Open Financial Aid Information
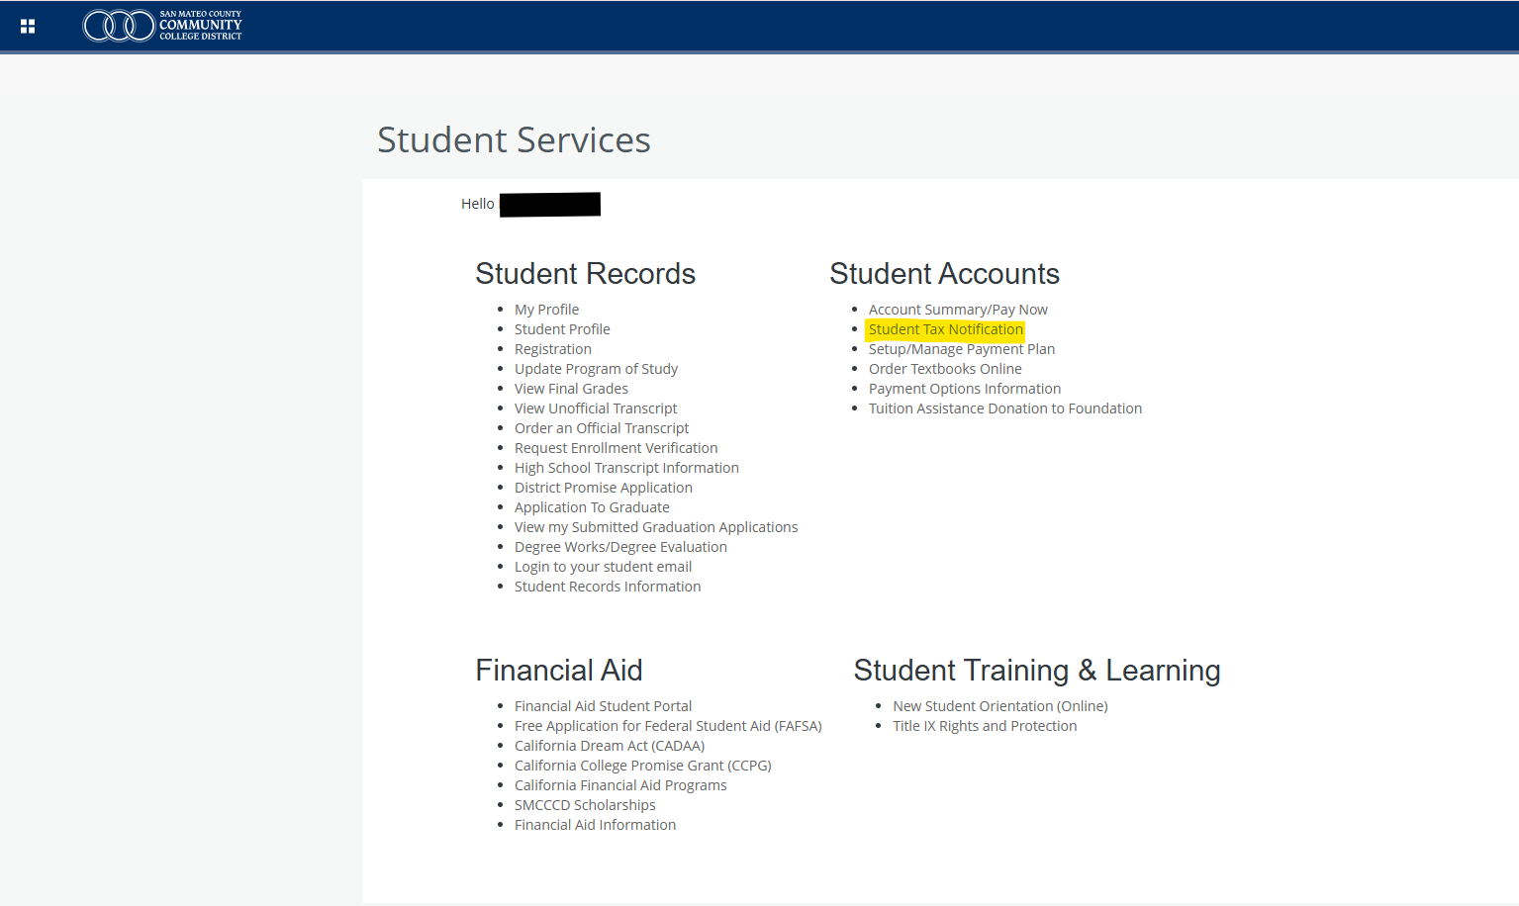Image resolution: width=1519 pixels, height=906 pixels. [595, 825]
